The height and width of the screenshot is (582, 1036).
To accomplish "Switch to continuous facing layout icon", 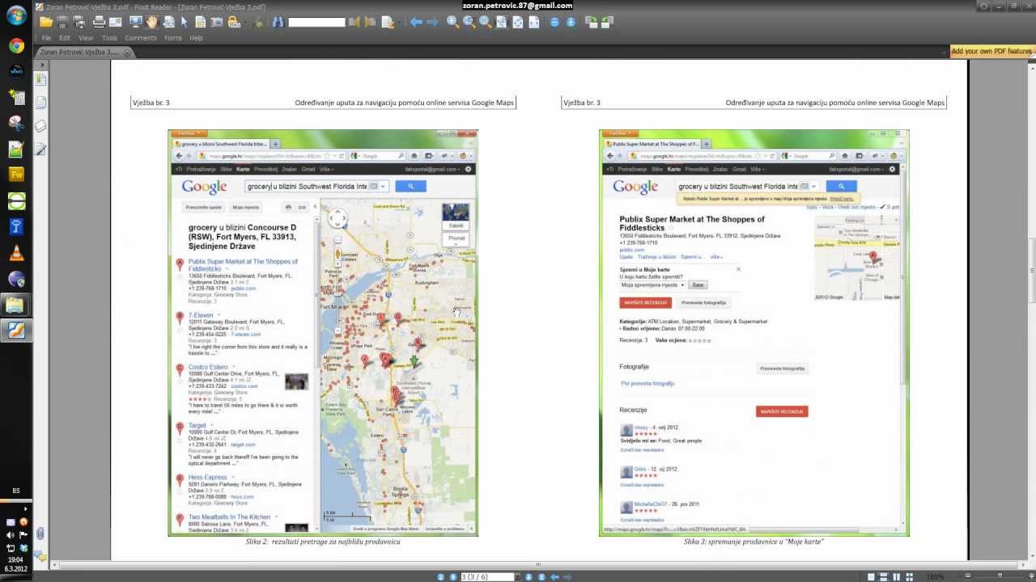I will (x=909, y=576).
